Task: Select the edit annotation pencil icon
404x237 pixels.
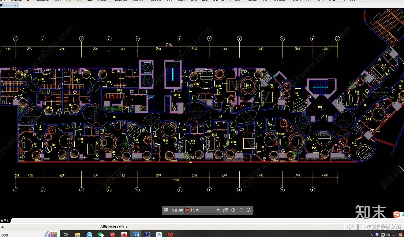Action: (x=225, y=210)
